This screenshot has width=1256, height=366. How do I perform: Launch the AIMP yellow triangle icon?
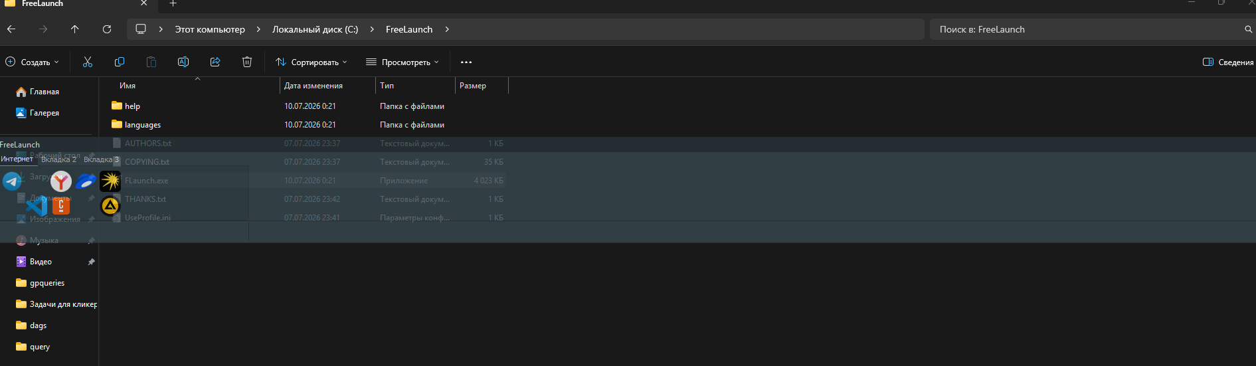click(x=110, y=206)
